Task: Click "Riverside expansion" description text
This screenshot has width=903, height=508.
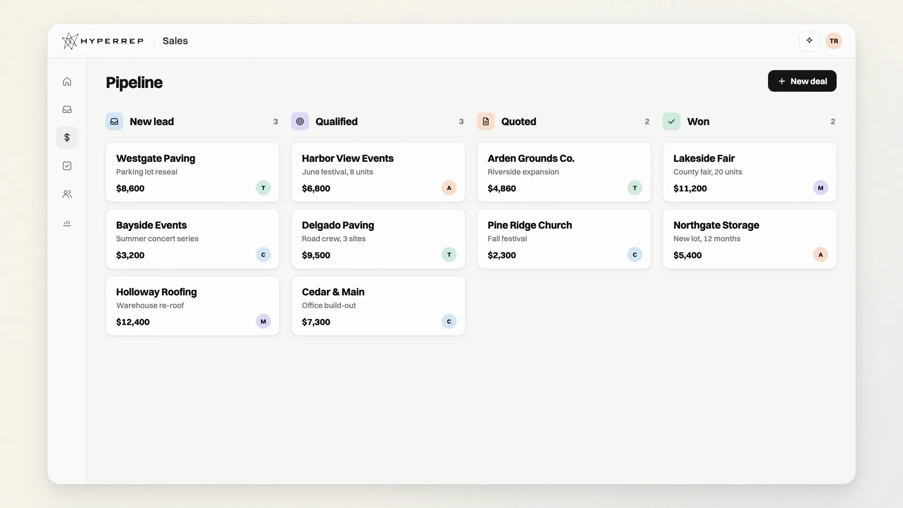Action: tap(523, 172)
